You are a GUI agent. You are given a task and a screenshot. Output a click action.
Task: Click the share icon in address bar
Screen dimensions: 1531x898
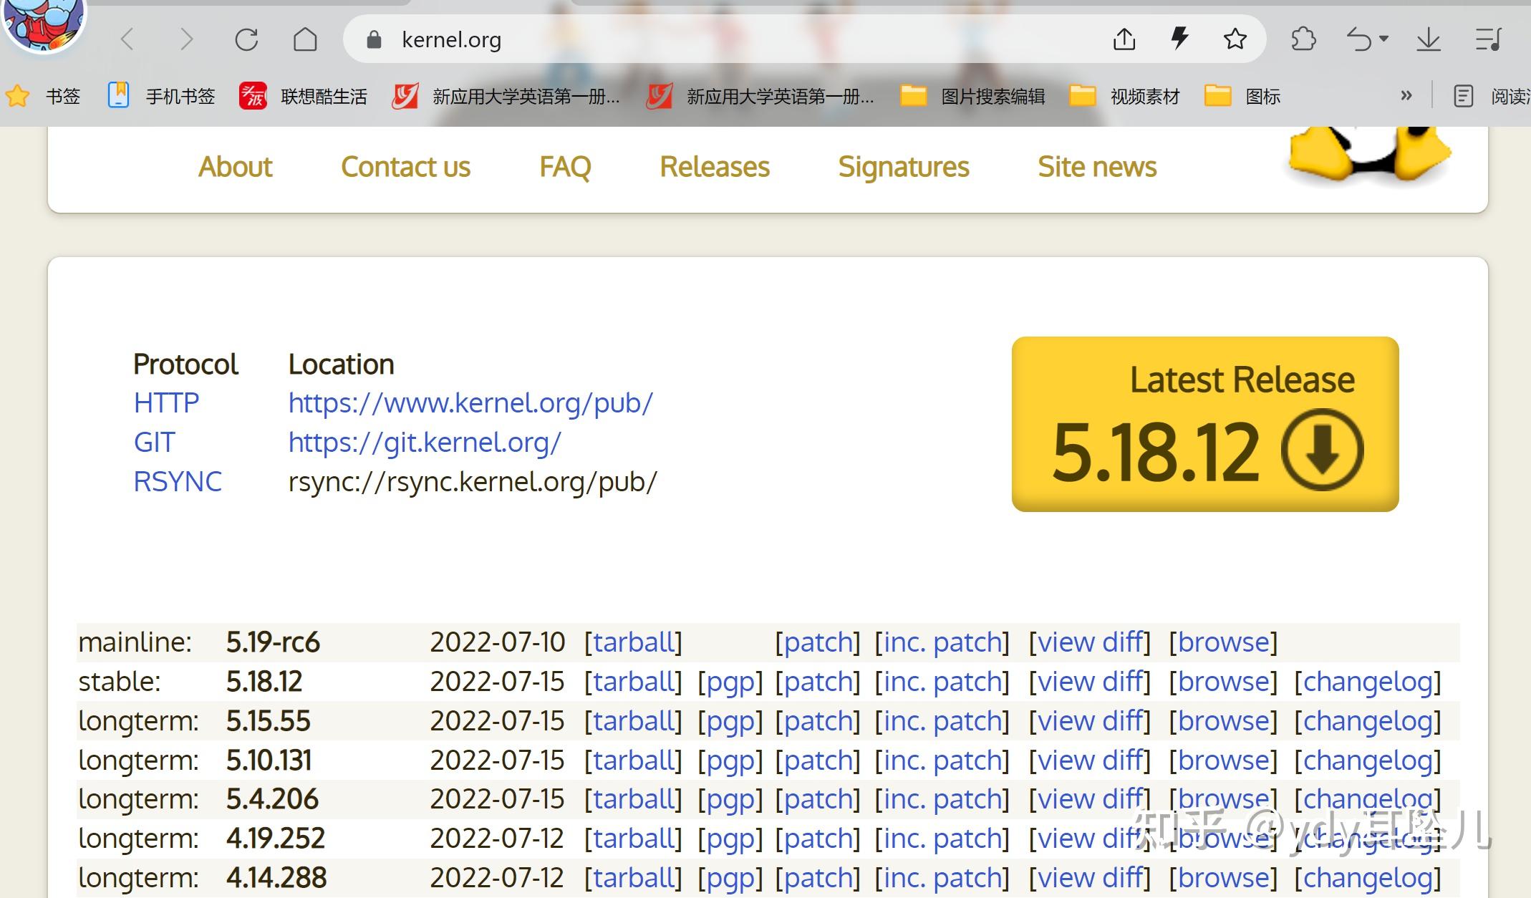tap(1124, 39)
